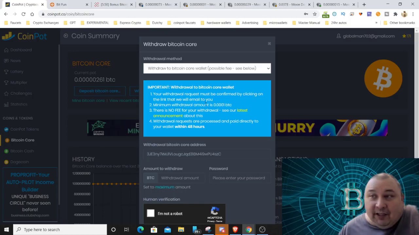Open the microwallets bookmark folder
This screenshot has width=419, height=235.
pos(275,23)
